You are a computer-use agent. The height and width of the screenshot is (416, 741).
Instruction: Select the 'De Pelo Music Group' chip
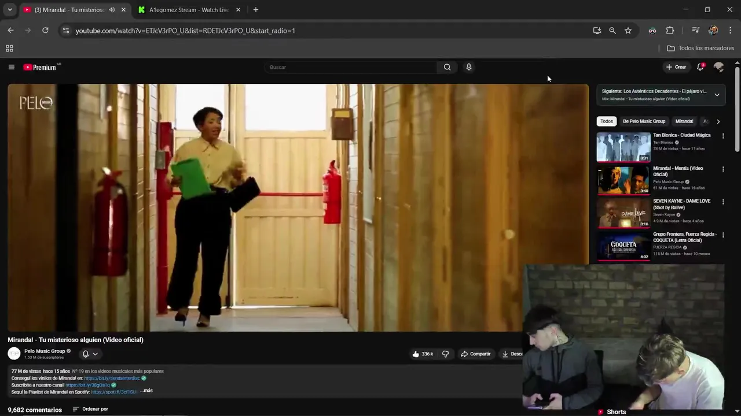point(644,121)
